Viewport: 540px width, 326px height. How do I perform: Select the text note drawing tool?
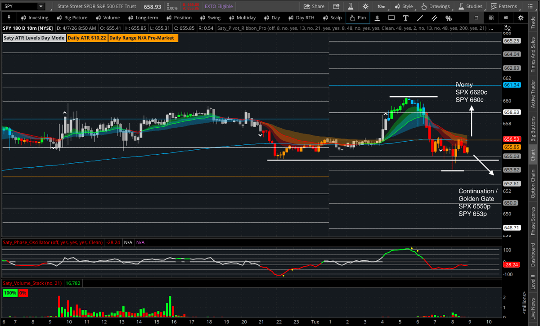pos(405,18)
